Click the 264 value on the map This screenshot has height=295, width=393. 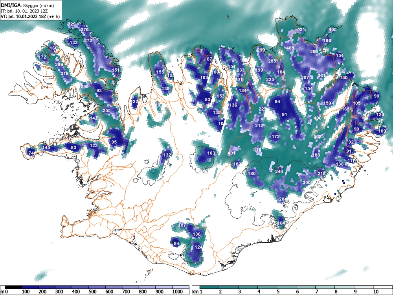click(x=314, y=52)
